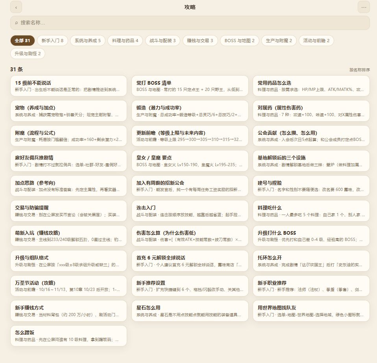Open 萌新入坑（赚钱攻略） guide
Viewport: 377px width, 363px height.
68,236
